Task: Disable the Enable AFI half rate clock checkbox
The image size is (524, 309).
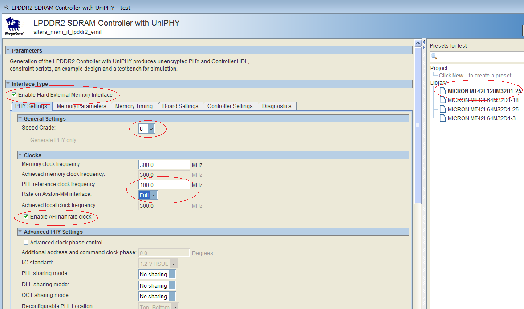Action: [26, 216]
